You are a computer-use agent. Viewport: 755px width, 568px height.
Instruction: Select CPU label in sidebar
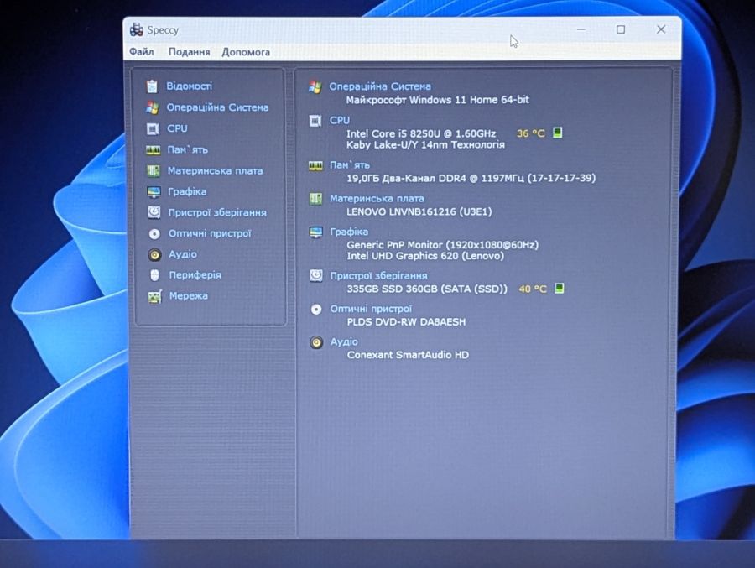coord(177,128)
